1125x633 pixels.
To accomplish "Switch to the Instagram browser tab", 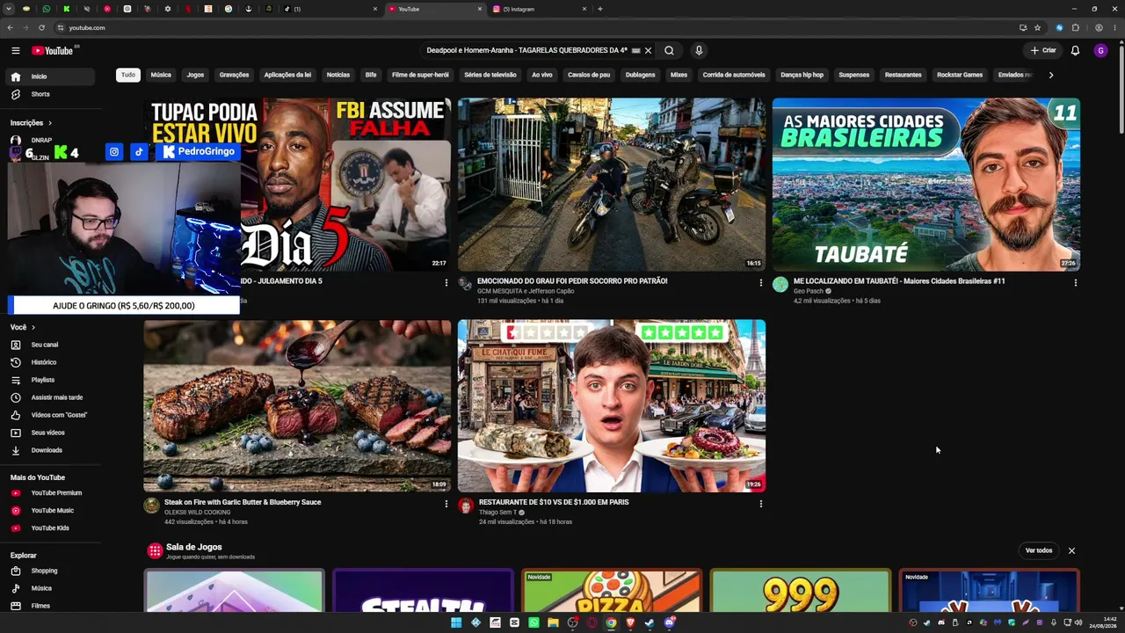I will tap(540, 9).
